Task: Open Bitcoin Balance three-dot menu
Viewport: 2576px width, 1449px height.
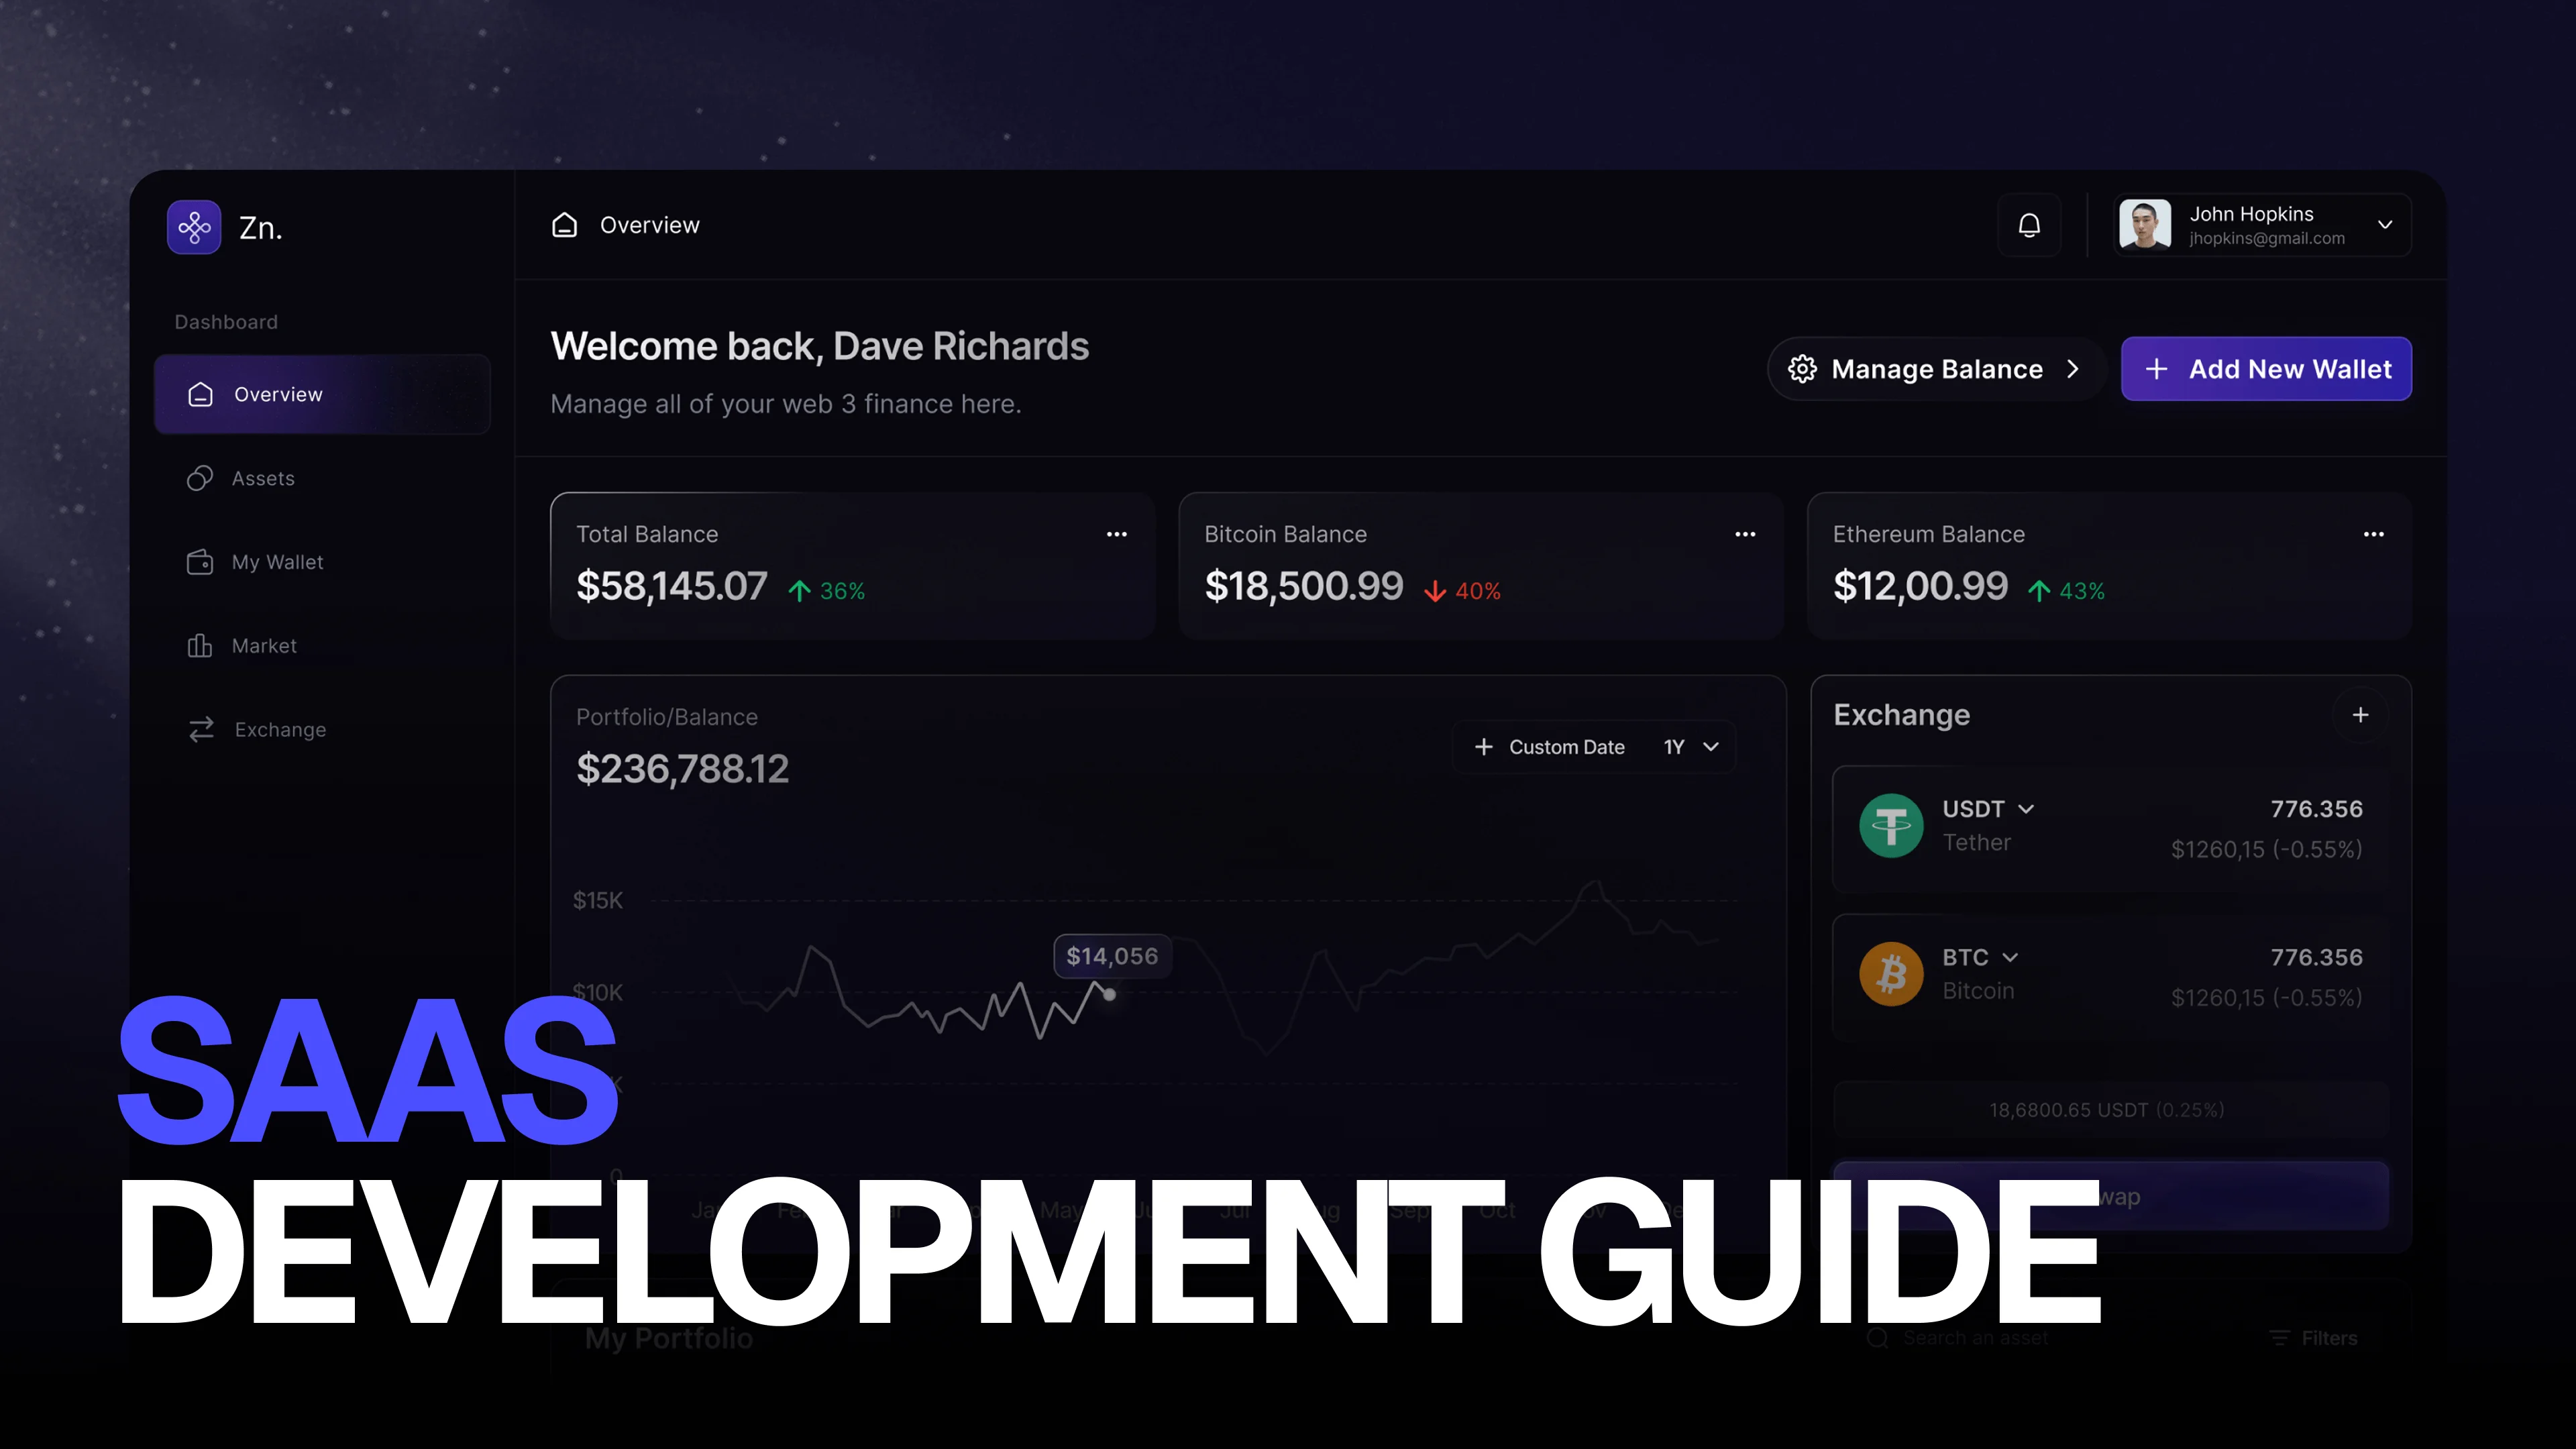Action: pos(1745,535)
